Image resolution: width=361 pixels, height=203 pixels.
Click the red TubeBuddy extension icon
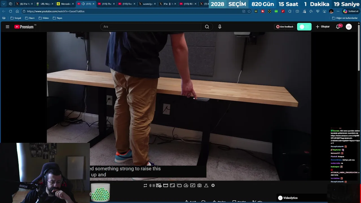click(263, 11)
